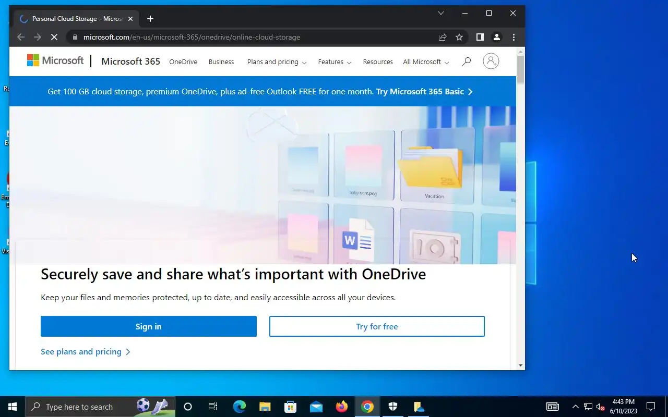The height and width of the screenshot is (417, 668).
Task: Open network status tray icon
Action: (x=588, y=407)
